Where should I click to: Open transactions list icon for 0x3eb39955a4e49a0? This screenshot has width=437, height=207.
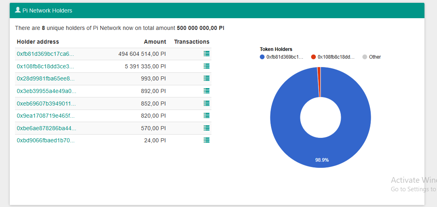pyautogui.click(x=207, y=91)
